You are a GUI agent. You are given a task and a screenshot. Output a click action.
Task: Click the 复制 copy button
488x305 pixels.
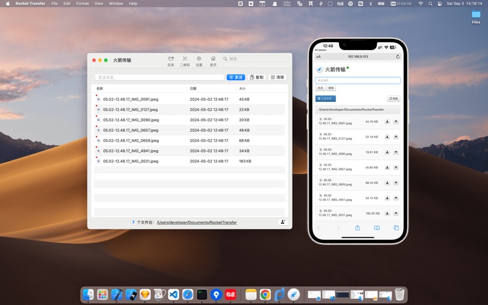click(x=257, y=77)
